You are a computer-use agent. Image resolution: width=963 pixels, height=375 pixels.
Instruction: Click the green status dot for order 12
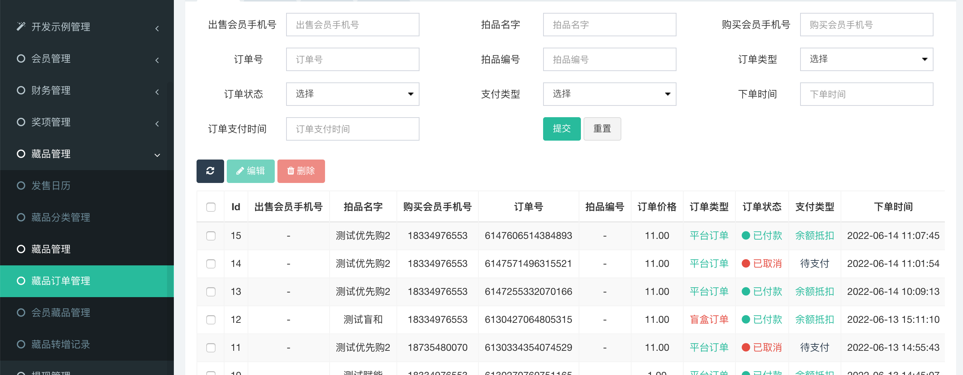coord(746,319)
